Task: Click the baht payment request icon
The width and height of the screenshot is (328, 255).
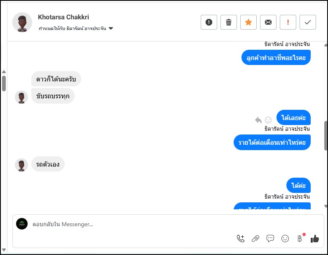Action: (300, 238)
